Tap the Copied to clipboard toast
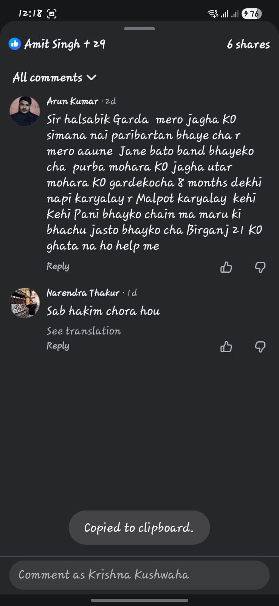The width and height of the screenshot is (279, 606). tap(139, 528)
